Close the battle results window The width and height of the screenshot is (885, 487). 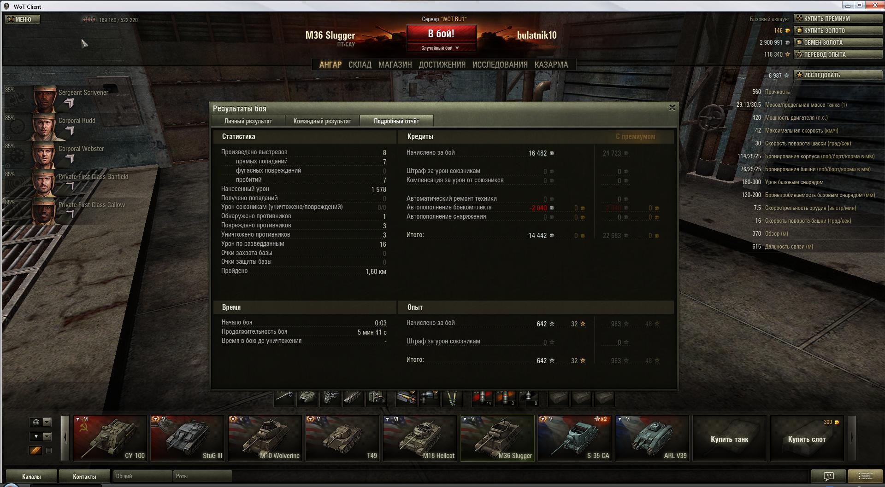click(672, 108)
